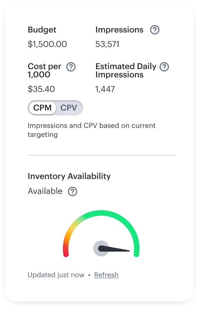The image size is (199, 309).
Task: Refresh the inventory availability data
Action: click(106, 275)
